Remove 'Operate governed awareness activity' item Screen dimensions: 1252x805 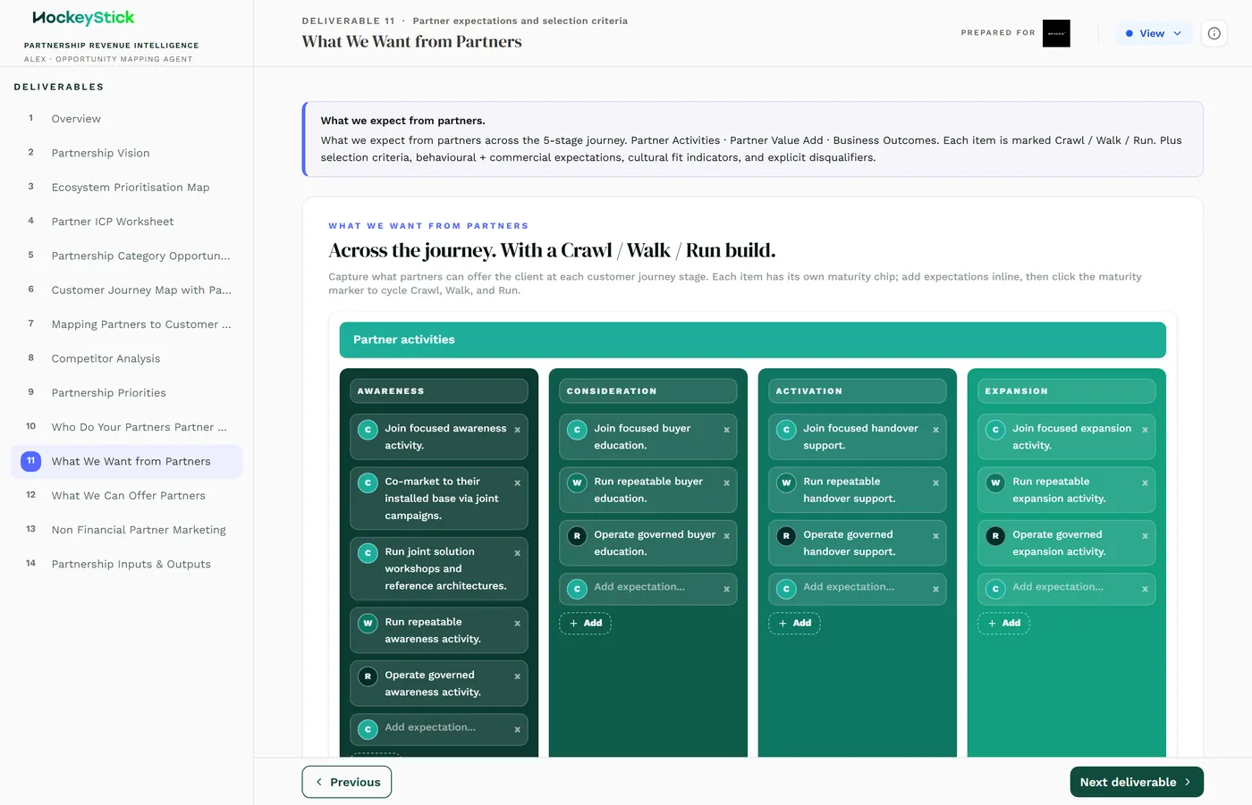click(517, 676)
